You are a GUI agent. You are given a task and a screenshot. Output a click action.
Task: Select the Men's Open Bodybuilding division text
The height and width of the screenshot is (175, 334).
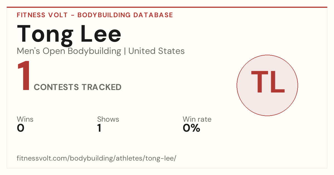[69, 51]
